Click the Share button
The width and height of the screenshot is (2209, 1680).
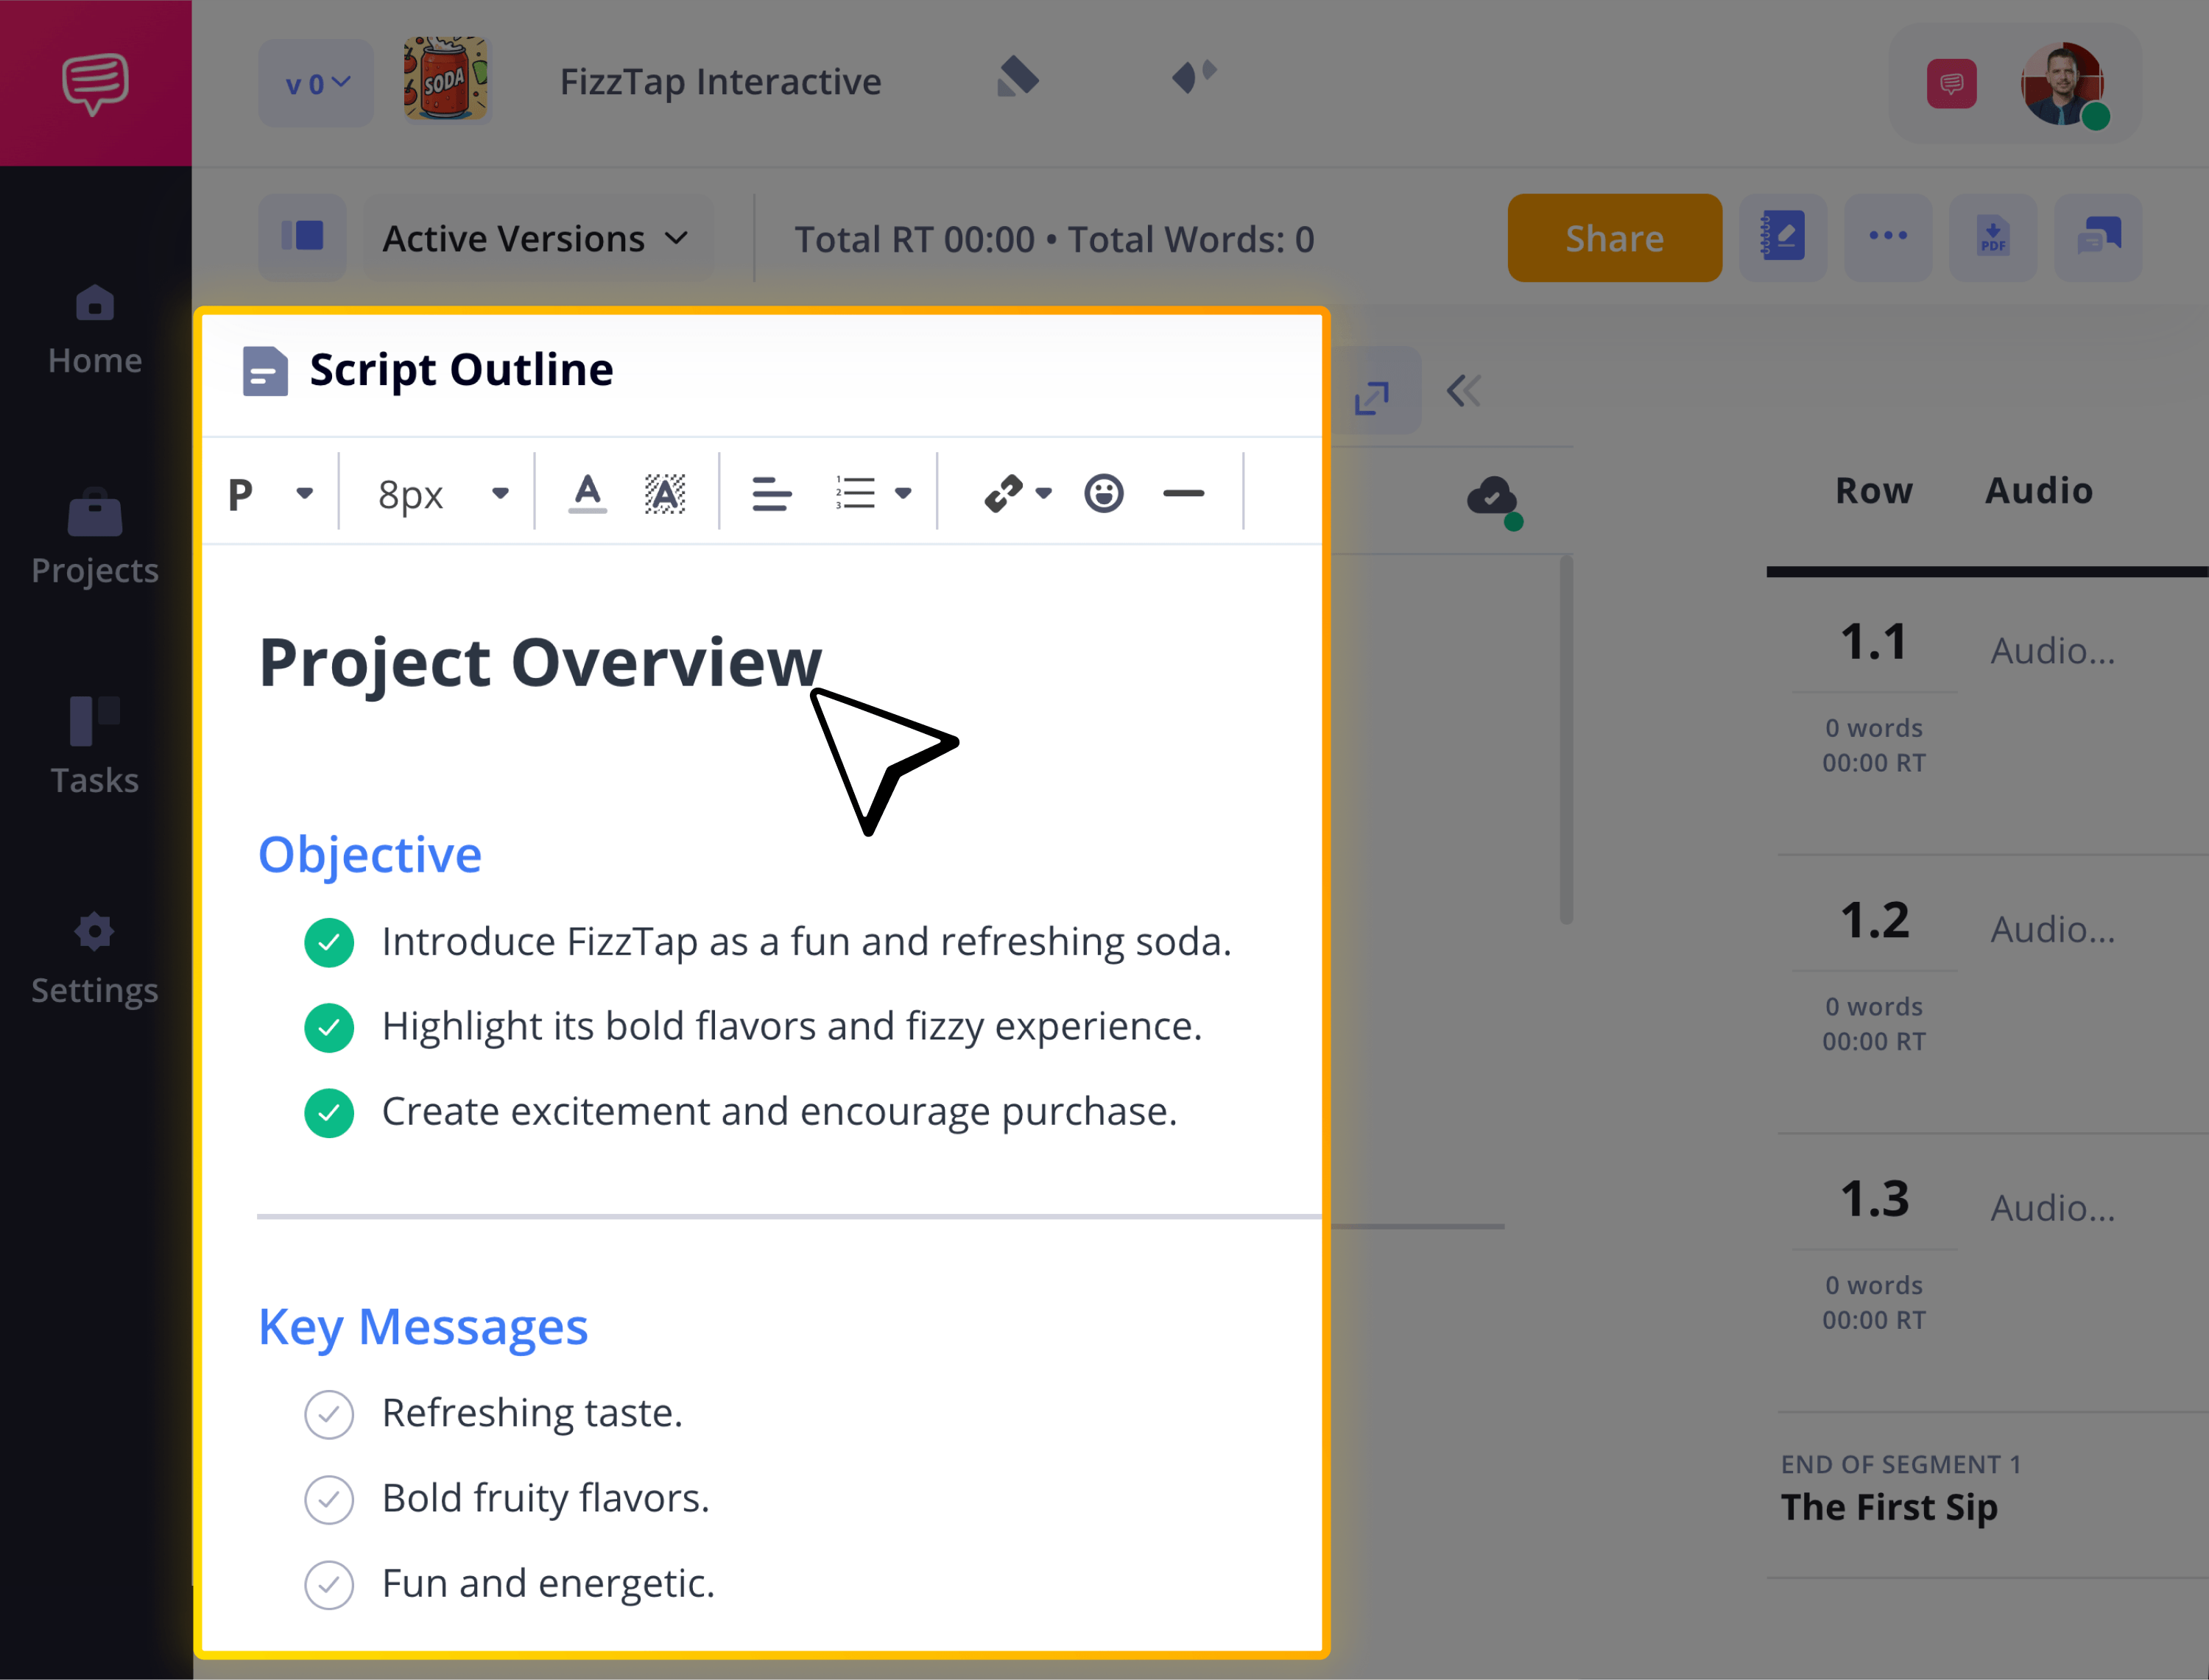[1614, 238]
